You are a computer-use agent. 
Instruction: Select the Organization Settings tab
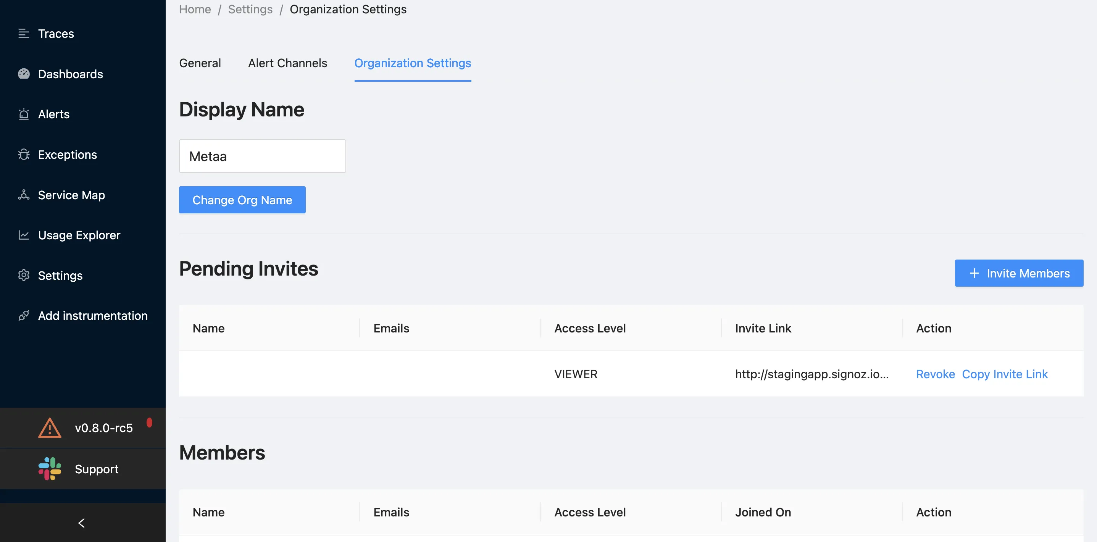413,63
